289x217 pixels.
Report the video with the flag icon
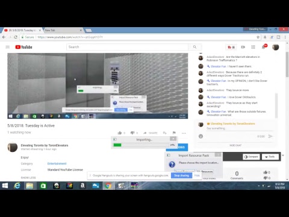(174, 133)
